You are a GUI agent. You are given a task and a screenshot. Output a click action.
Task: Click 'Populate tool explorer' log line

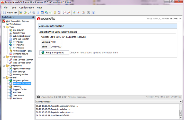pyautogui.click(x=55, y=112)
